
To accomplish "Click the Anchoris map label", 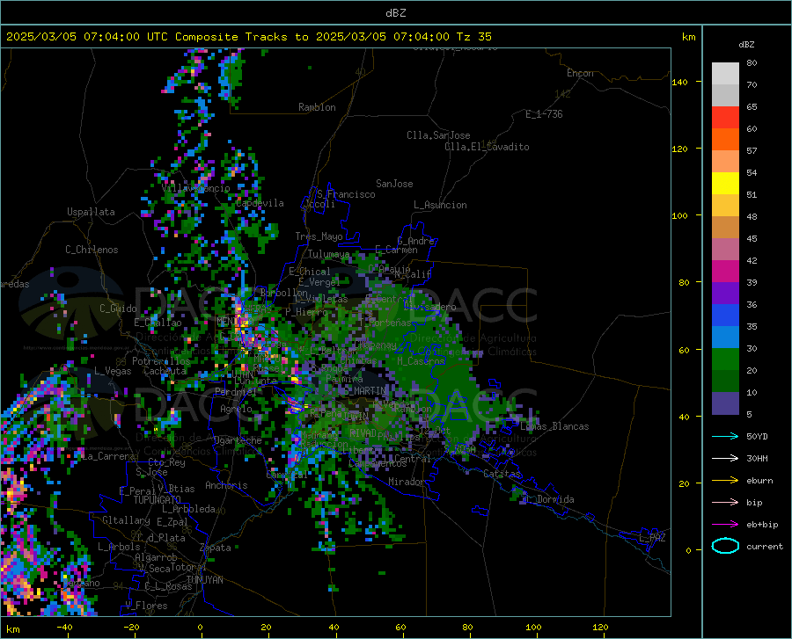I will pos(226,486).
